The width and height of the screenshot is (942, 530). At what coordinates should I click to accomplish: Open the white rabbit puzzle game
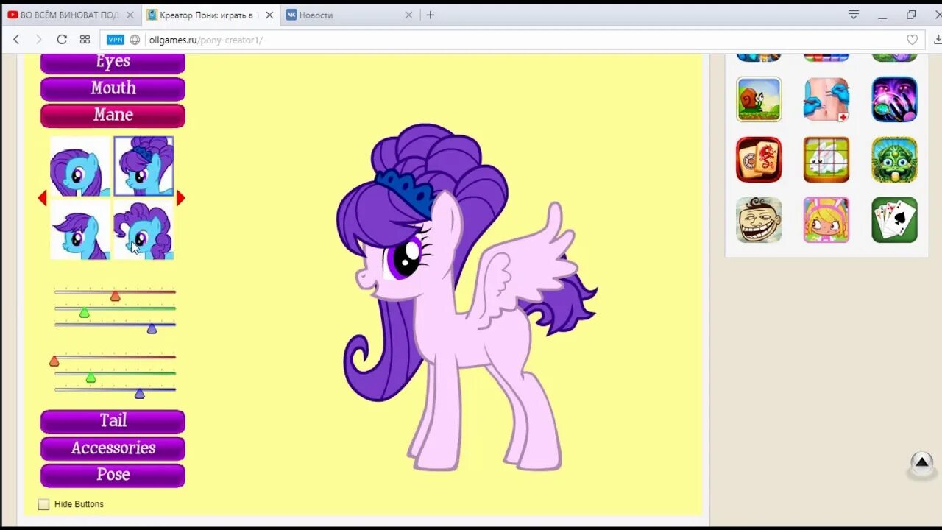[826, 160]
